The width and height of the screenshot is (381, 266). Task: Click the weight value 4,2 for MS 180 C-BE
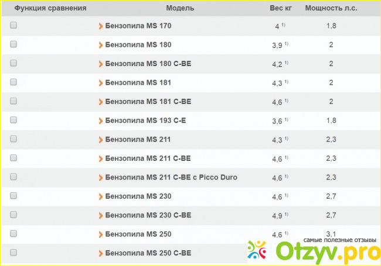277,64
